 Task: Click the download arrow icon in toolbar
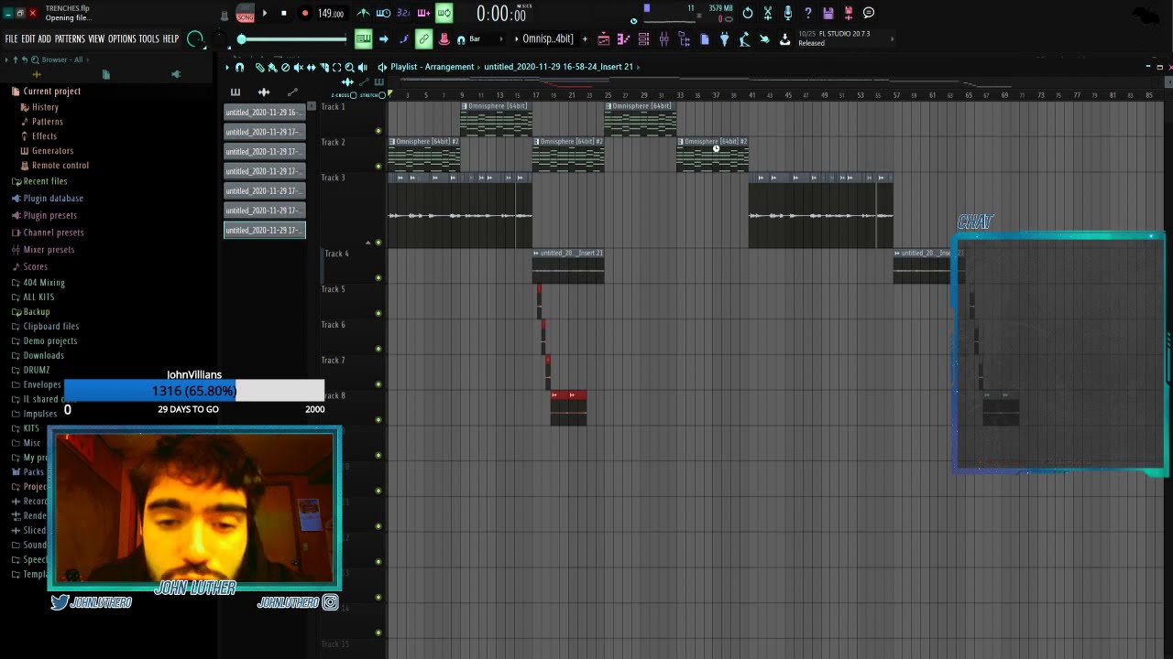point(784,39)
